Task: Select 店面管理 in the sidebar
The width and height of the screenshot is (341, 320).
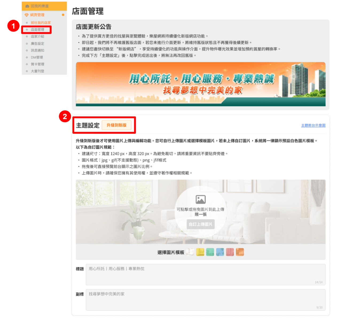Action: (x=37, y=30)
